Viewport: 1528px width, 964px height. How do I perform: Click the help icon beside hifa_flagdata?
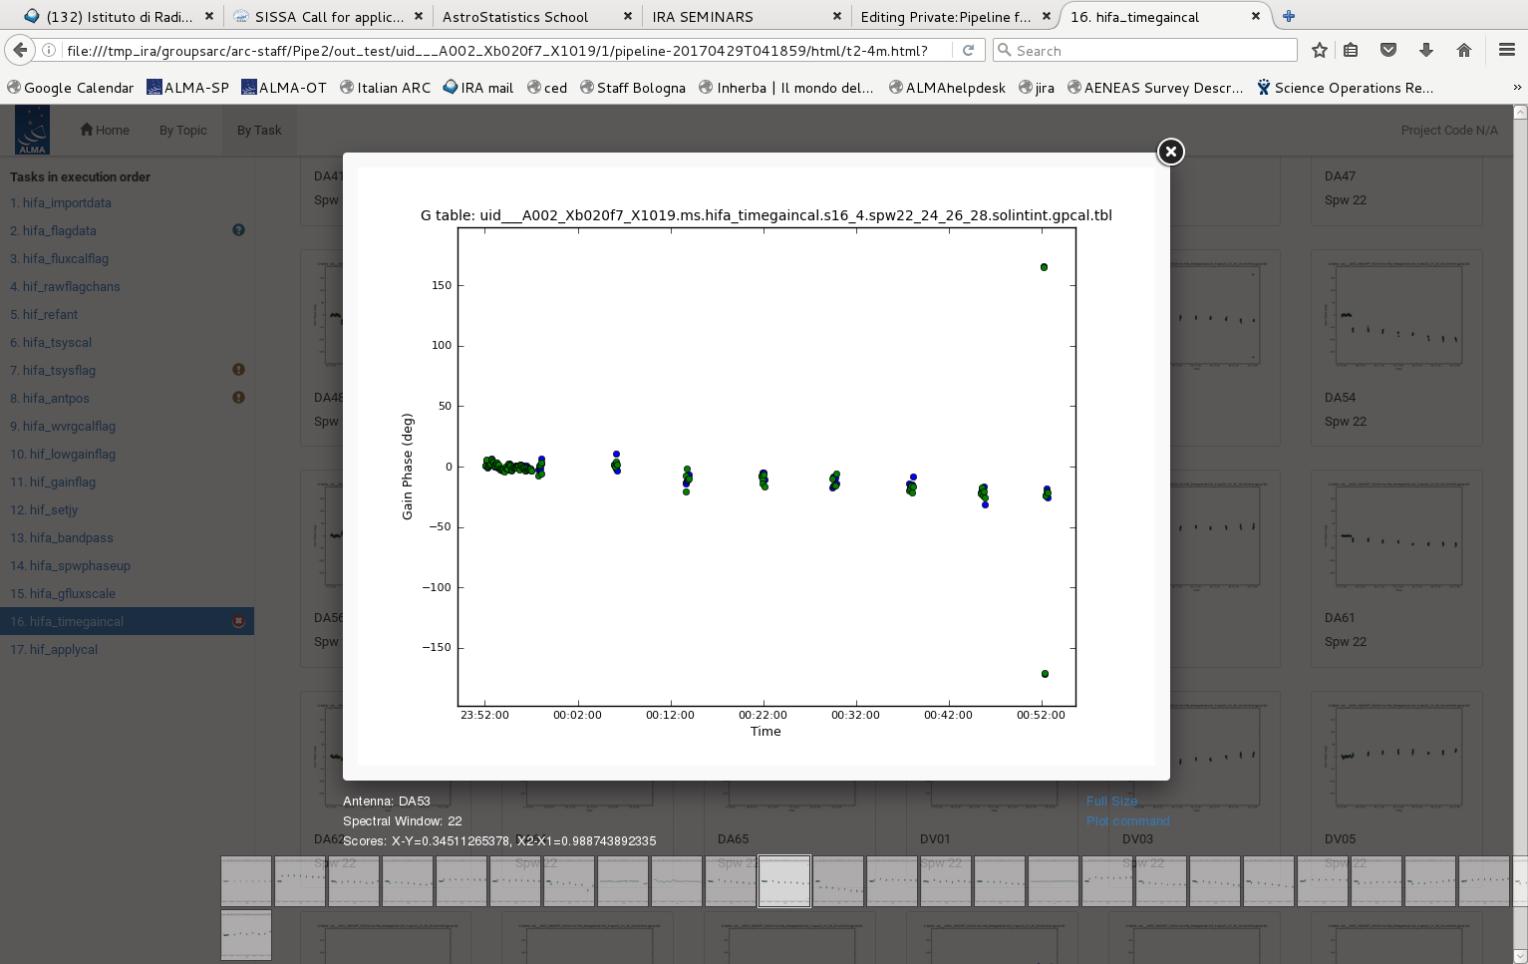point(238,230)
